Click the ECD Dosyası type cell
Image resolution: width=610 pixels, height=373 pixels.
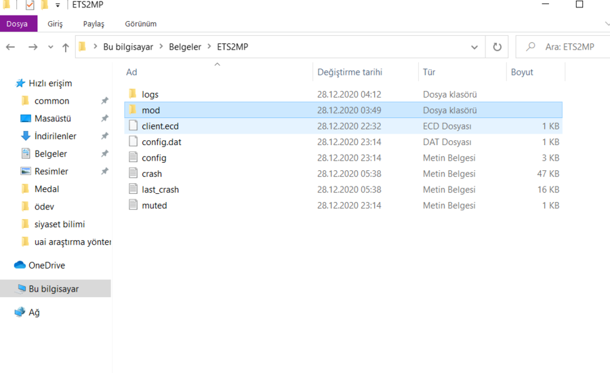[x=447, y=126]
